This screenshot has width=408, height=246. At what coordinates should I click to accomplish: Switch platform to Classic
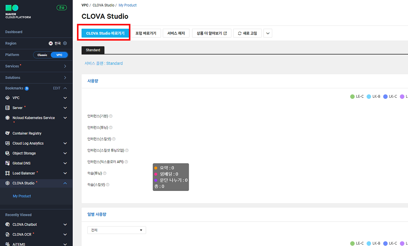pos(42,55)
